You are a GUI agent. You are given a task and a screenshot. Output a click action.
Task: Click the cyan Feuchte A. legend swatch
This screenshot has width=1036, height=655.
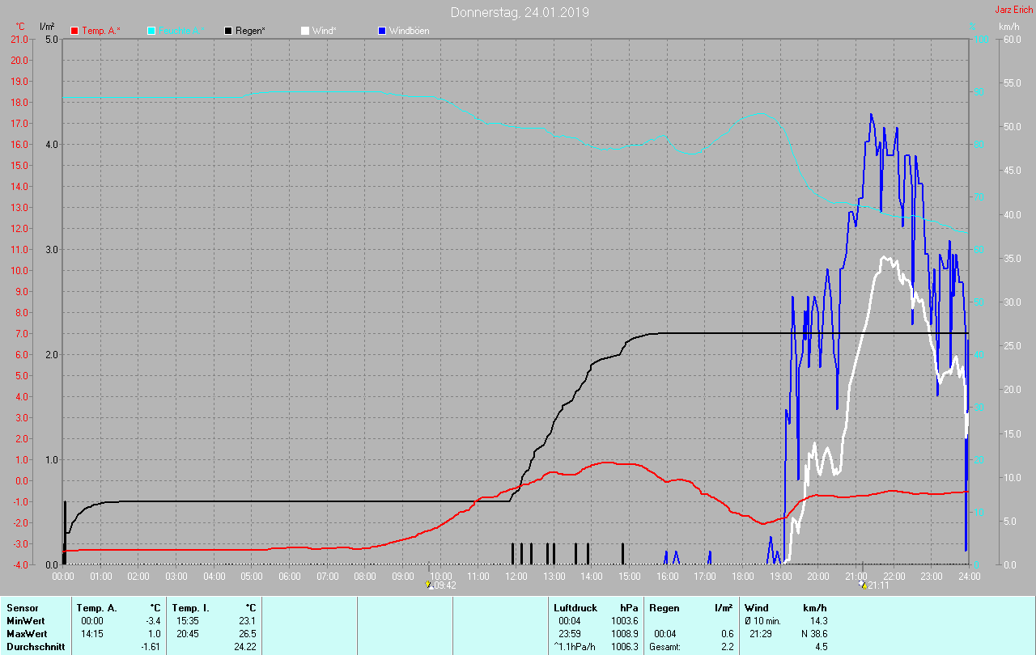pos(151,31)
